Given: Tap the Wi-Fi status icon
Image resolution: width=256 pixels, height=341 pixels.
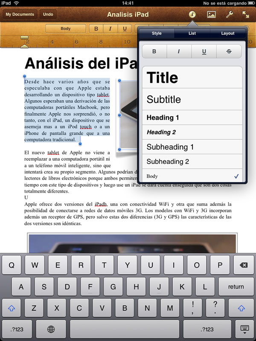Looking at the screenshot, I should tap(16, 3).
